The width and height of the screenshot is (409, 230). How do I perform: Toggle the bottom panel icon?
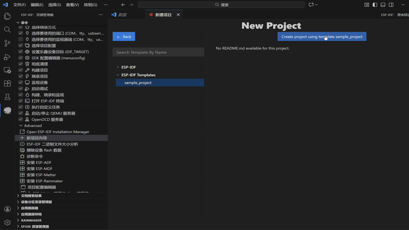(x=383, y=5)
